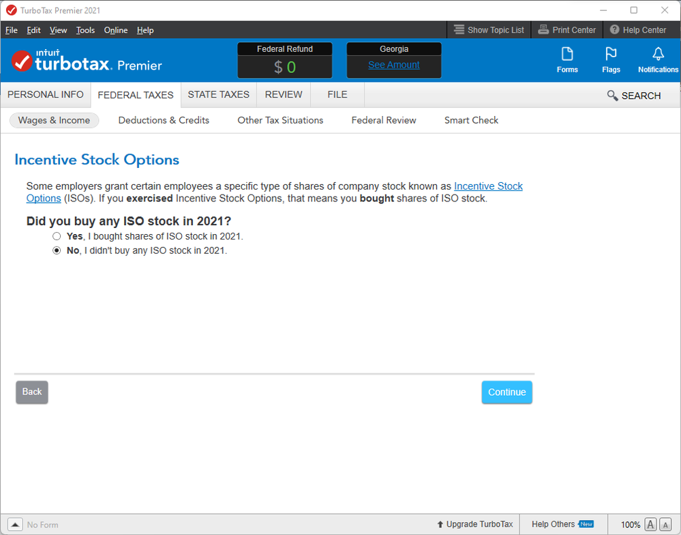Select Yes, I bought ISO stock
Image resolution: width=681 pixels, height=535 pixels.
(x=57, y=236)
